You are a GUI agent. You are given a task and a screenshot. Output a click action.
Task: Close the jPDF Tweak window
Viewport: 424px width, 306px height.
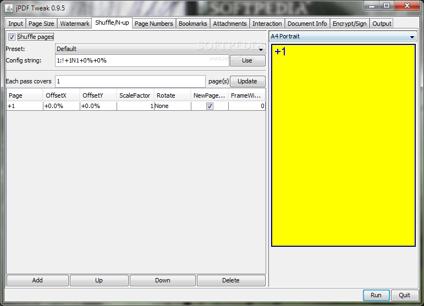407,6
